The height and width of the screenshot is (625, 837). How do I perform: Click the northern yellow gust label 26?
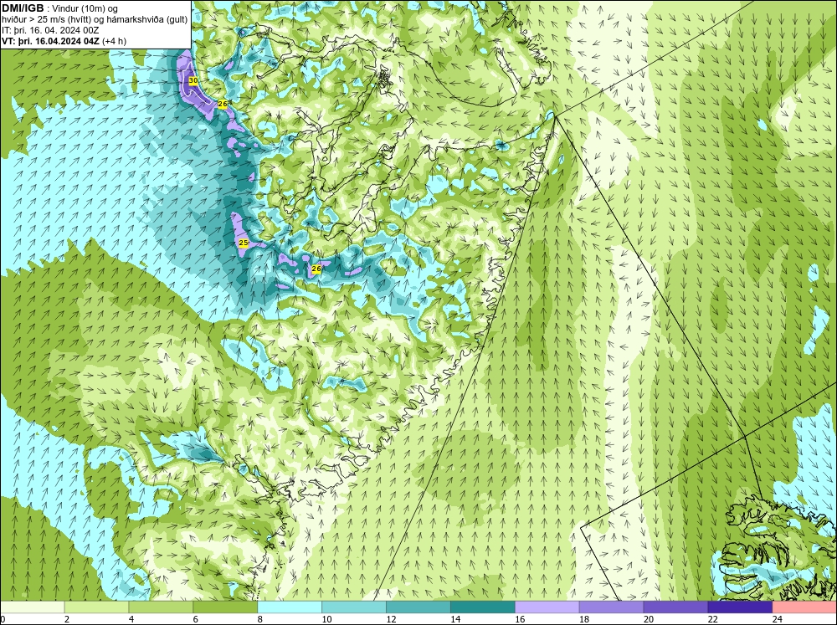(x=223, y=104)
